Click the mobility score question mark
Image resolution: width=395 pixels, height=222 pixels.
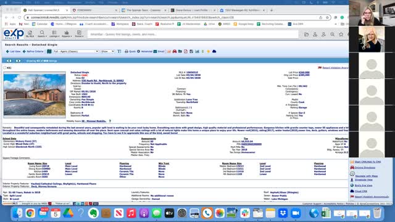tap(110, 121)
